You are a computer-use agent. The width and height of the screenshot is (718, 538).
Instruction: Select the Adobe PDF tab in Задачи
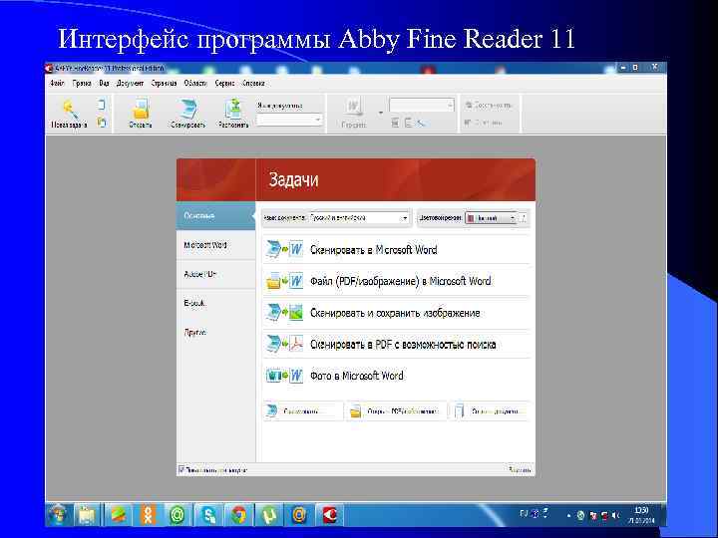(215, 275)
